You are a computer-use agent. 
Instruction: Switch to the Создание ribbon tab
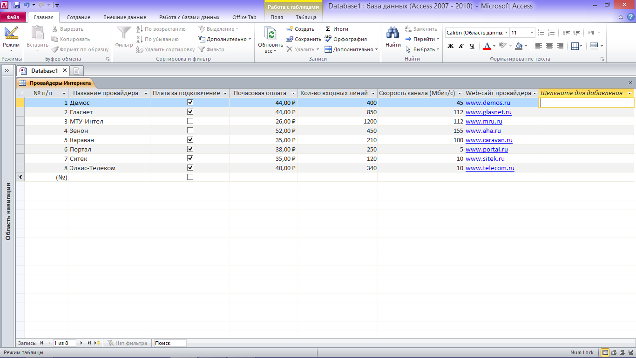point(78,17)
